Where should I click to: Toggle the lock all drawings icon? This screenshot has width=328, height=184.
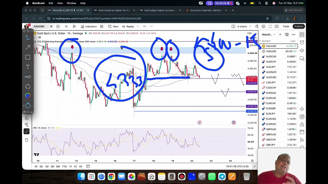point(27,118)
